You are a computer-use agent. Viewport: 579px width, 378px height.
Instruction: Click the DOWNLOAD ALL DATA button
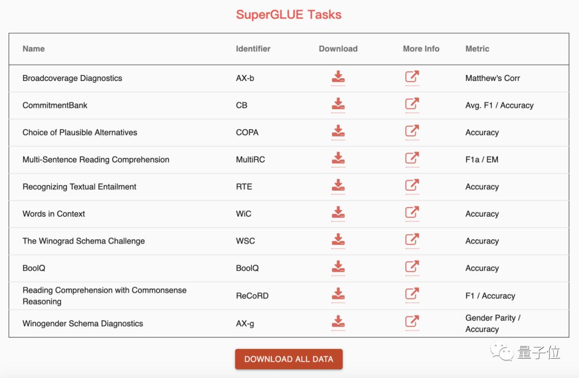click(289, 359)
